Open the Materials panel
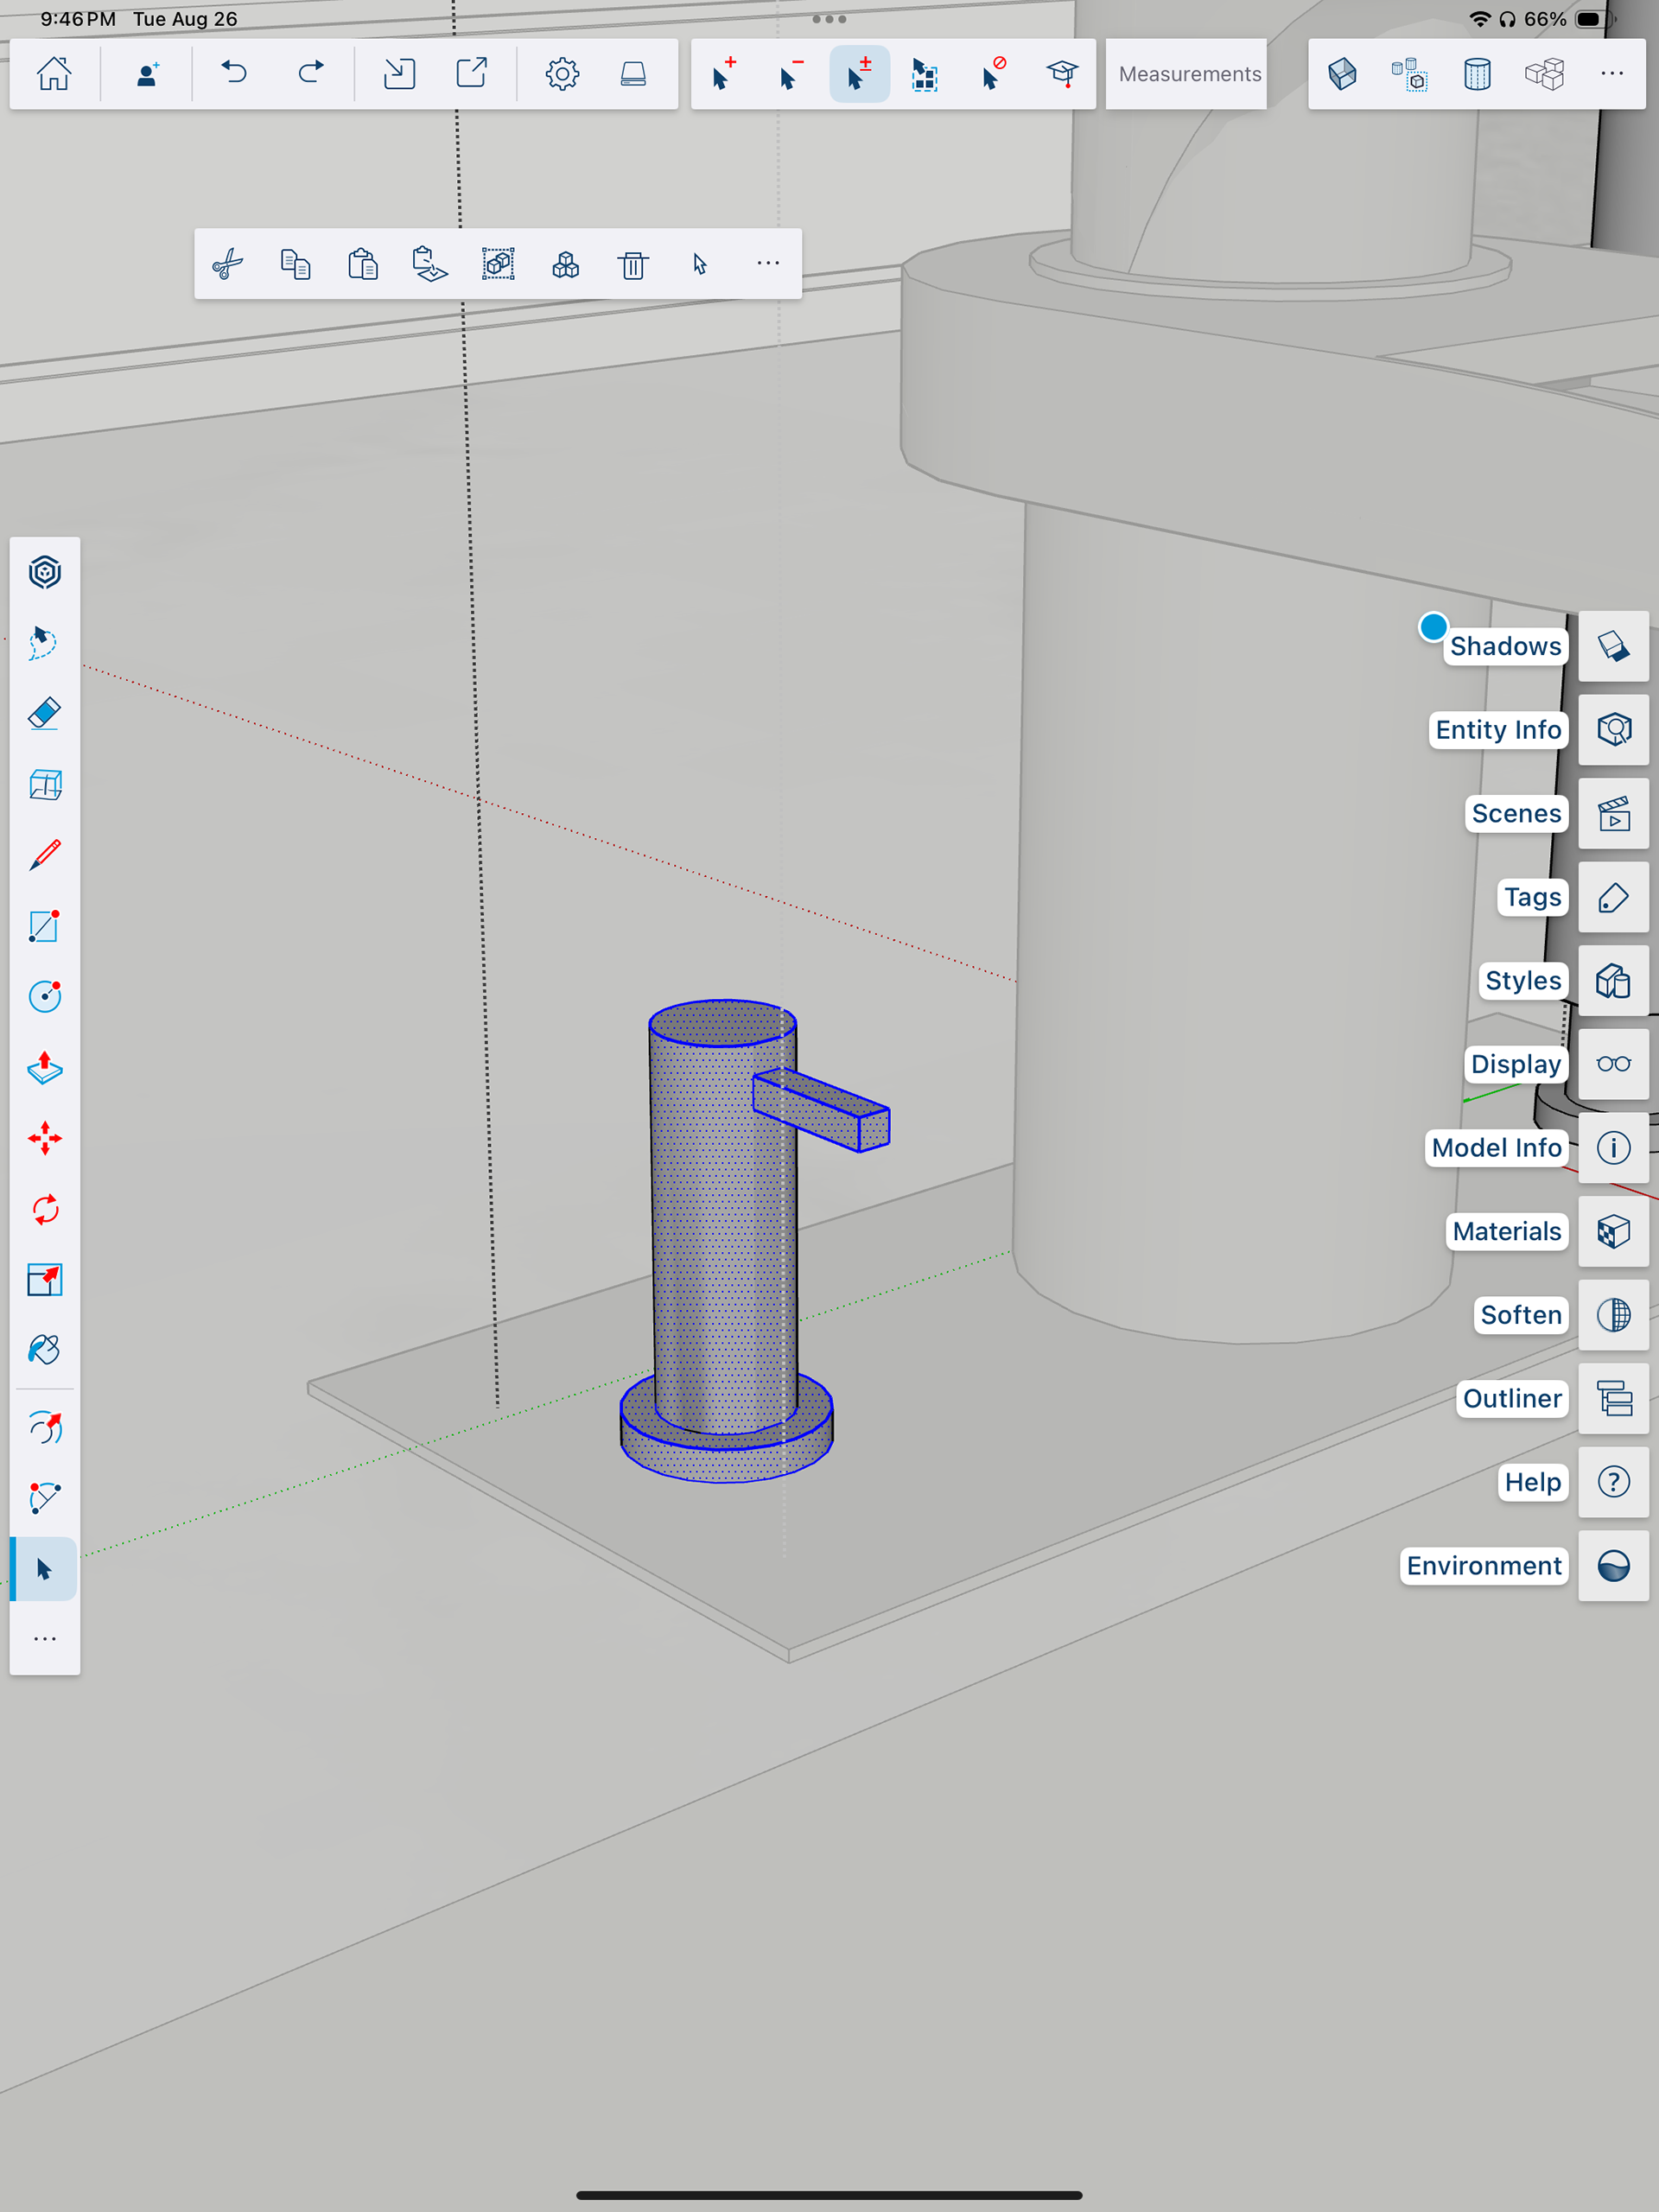Viewport: 1659px width, 2212px height. (x=1613, y=1231)
